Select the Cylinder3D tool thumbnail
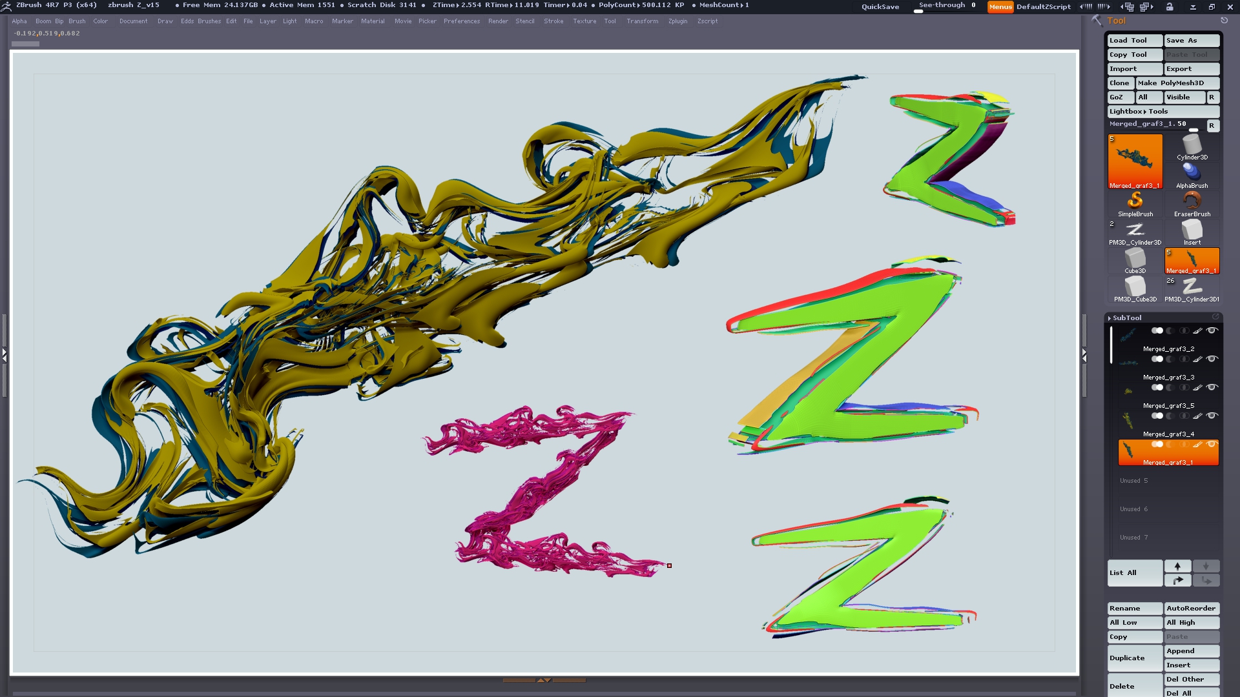The height and width of the screenshot is (697, 1240). pyautogui.click(x=1192, y=147)
